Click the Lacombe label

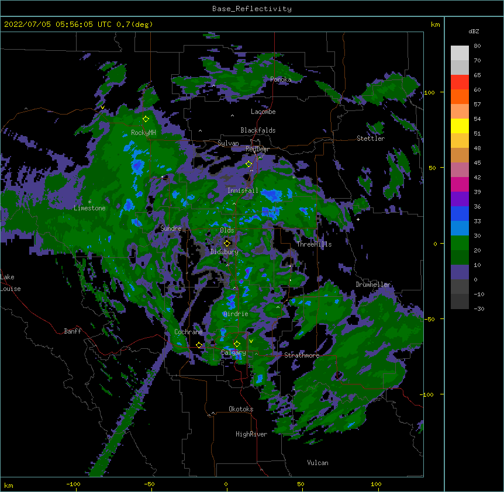[x=263, y=112]
